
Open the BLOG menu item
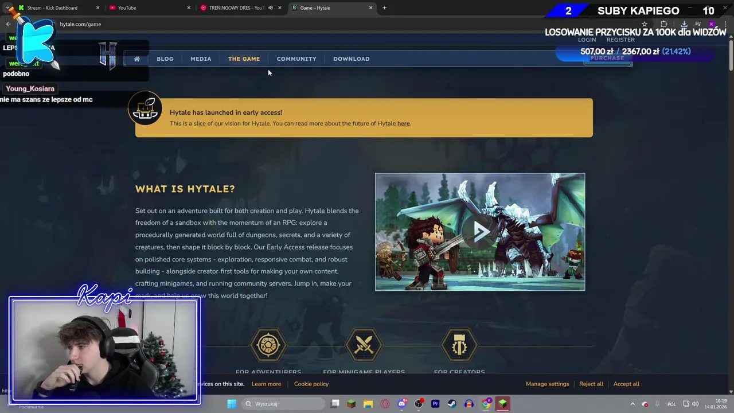coord(165,59)
